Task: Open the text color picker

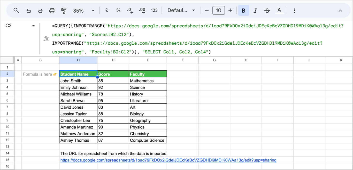Action: click(x=279, y=11)
